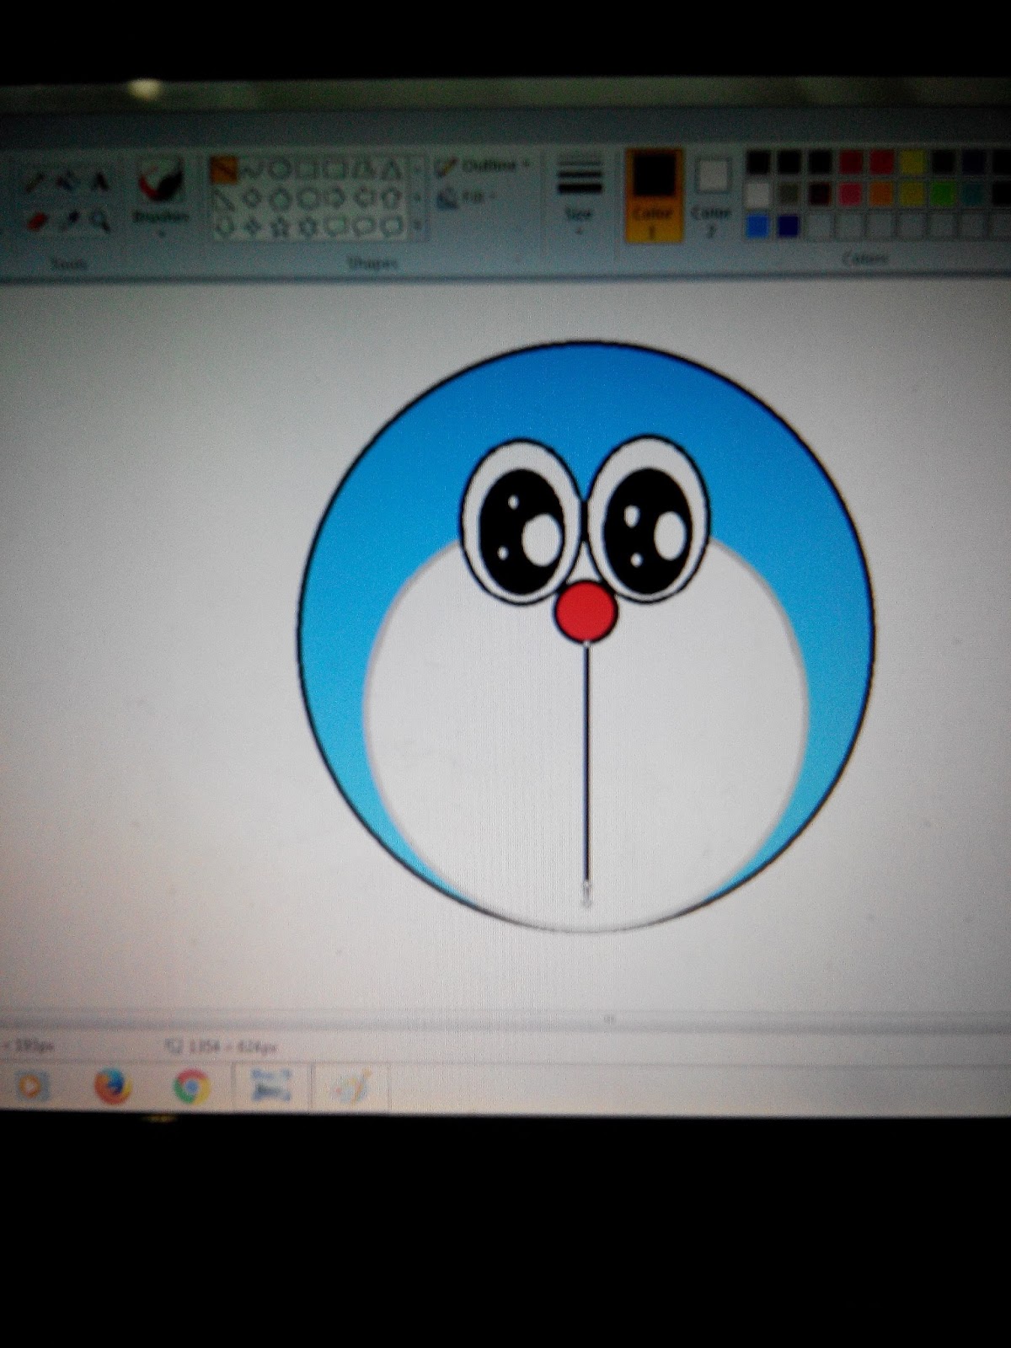Select the Pencil tool

35,181
